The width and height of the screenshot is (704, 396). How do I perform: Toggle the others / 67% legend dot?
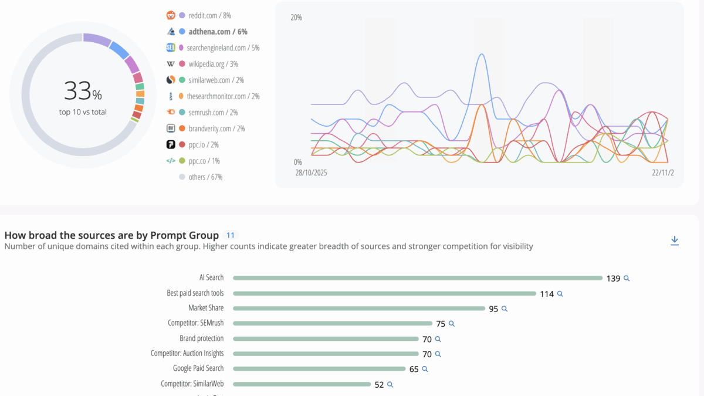tap(182, 176)
